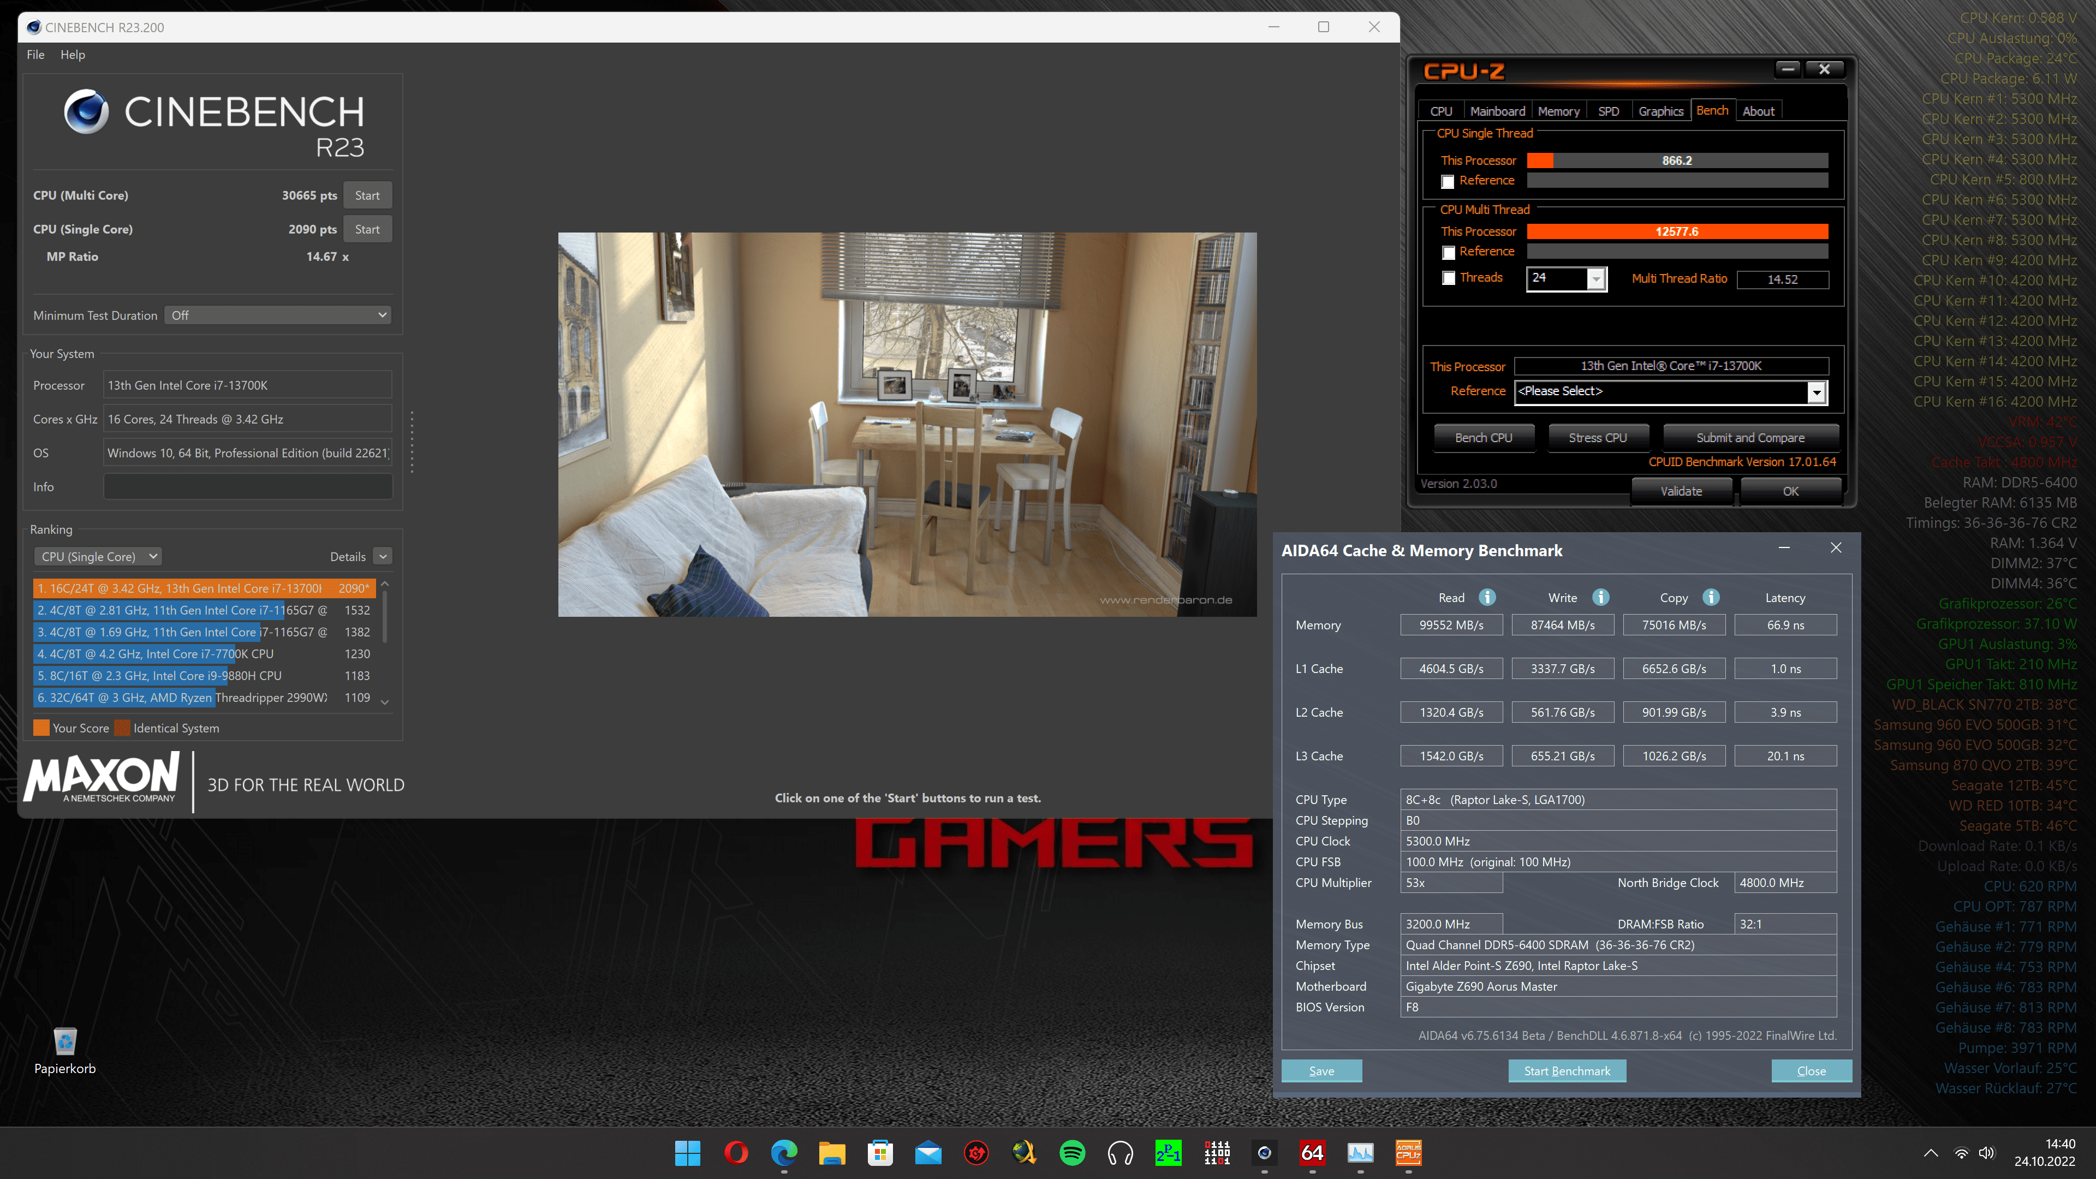Screen dimensions: 2096x1179
Task: Open AIDA64 from the taskbar
Action: click(x=1312, y=1152)
